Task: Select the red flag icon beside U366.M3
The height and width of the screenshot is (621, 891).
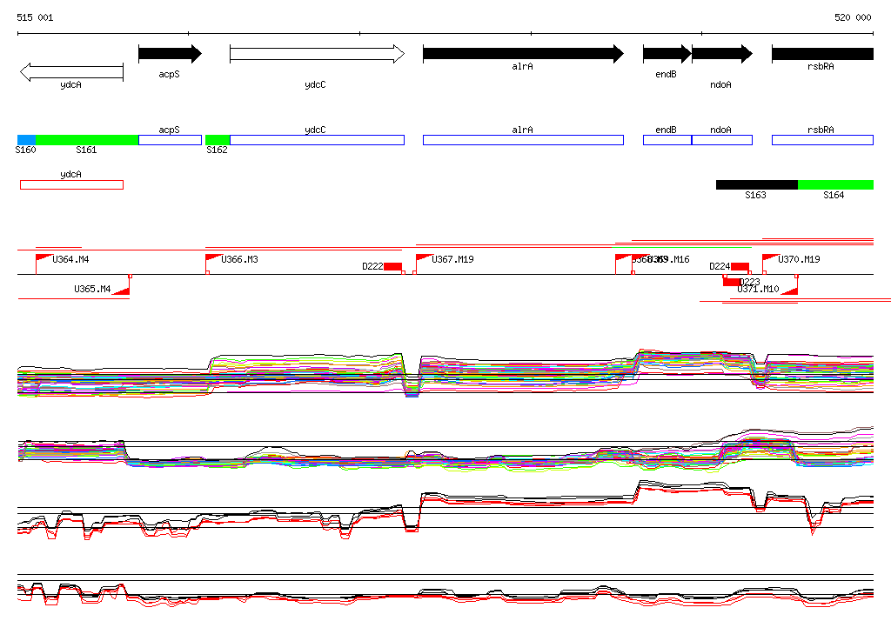Action: 214,258
